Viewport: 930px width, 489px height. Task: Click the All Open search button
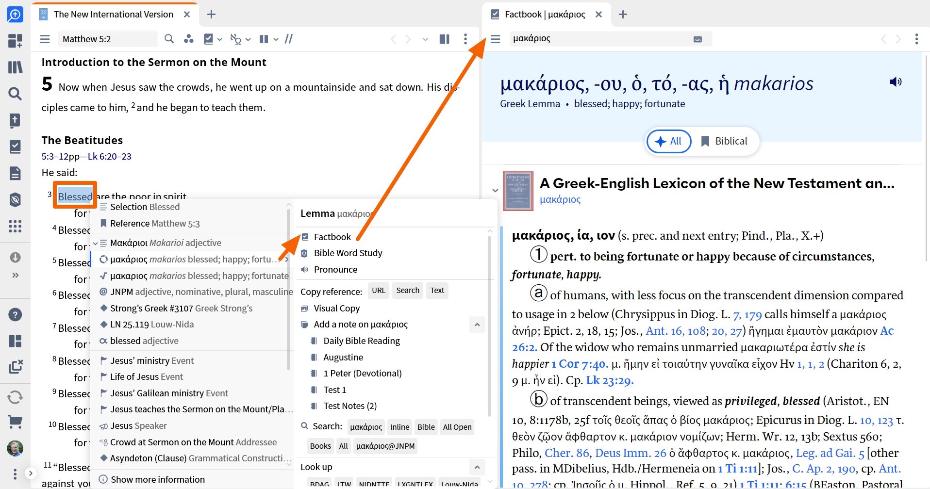tap(457, 427)
